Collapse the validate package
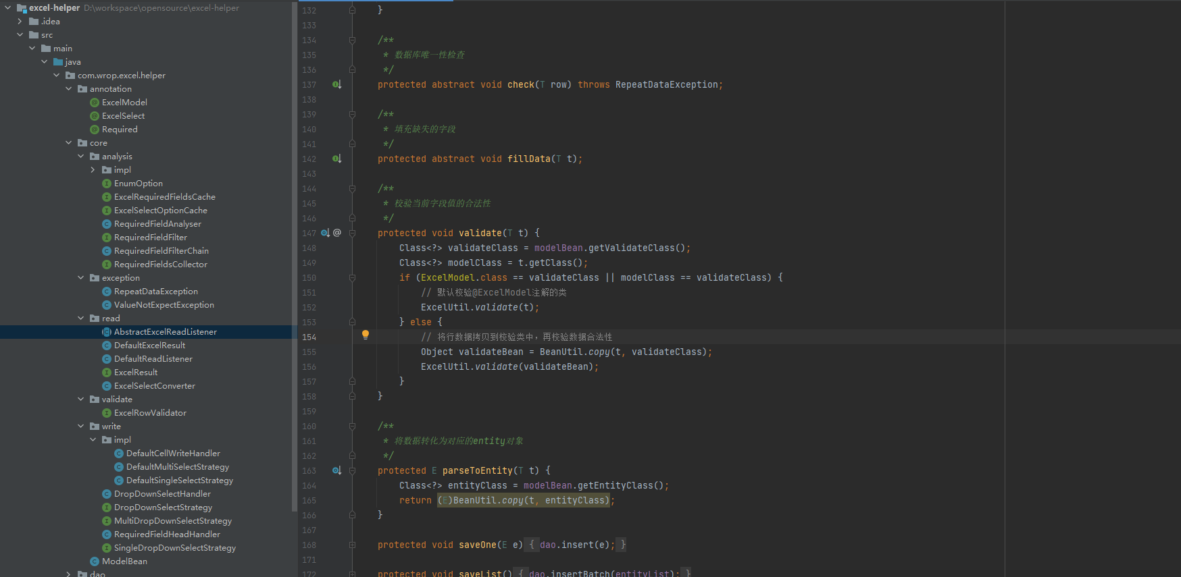Image resolution: width=1181 pixels, height=577 pixels. [x=80, y=400]
